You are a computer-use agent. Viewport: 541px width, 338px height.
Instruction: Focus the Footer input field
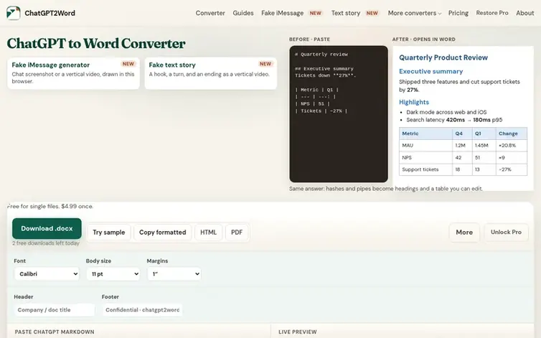pyautogui.click(x=143, y=310)
